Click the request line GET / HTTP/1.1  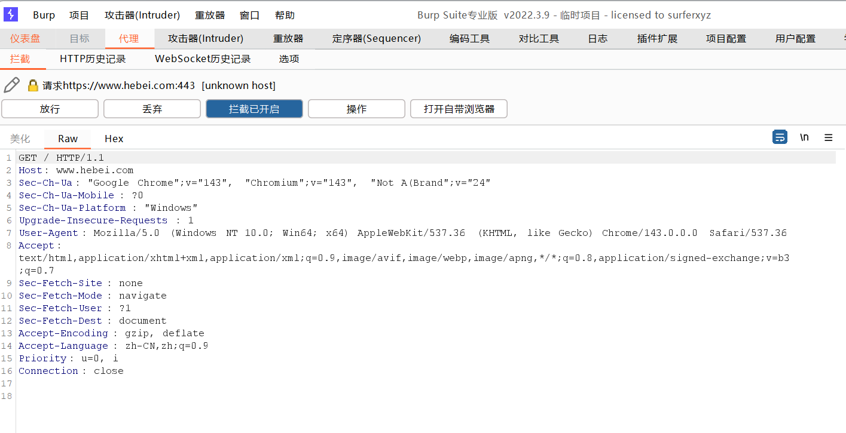pos(61,158)
